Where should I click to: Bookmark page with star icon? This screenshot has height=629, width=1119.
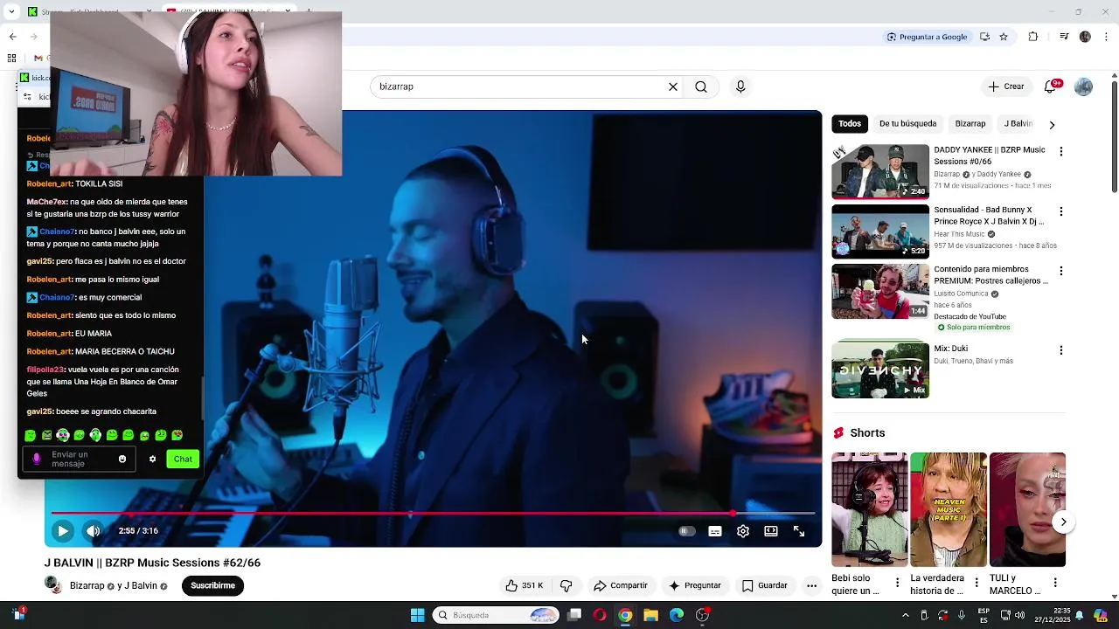(x=1004, y=37)
